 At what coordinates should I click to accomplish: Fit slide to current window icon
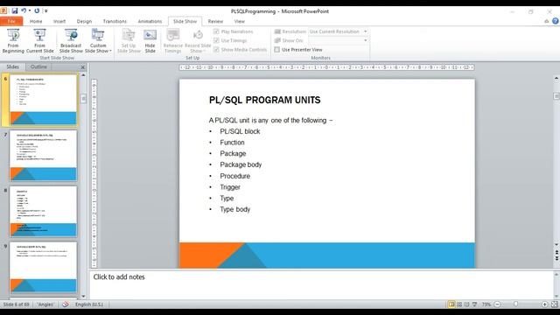[555, 304]
